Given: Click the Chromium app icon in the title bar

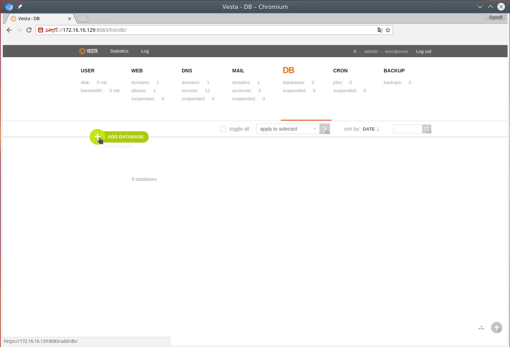Looking at the screenshot, I should pos(9,7).
